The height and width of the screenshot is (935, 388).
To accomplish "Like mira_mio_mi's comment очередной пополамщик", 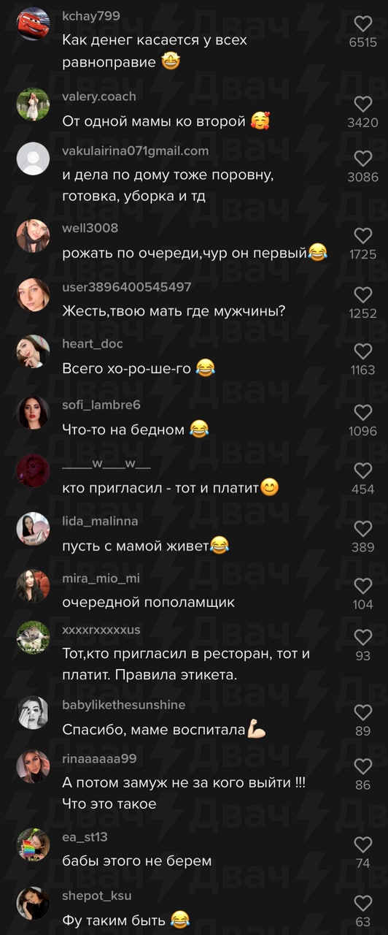I will [x=362, y=586].
